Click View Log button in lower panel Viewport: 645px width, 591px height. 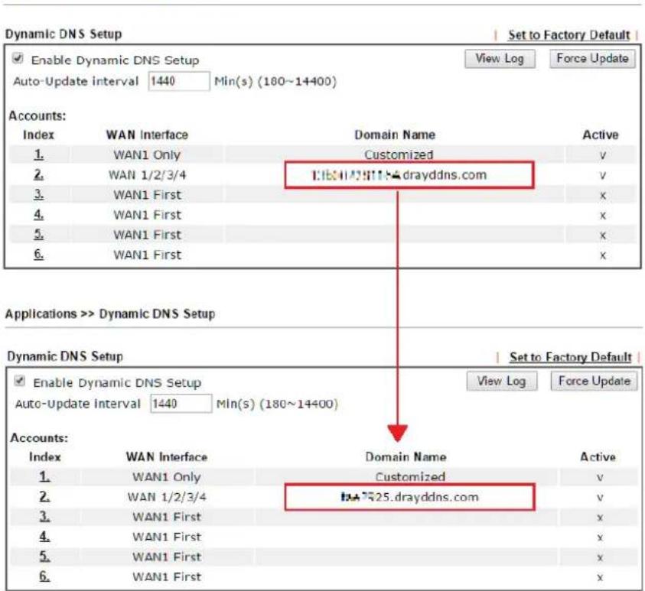point(501,381)
